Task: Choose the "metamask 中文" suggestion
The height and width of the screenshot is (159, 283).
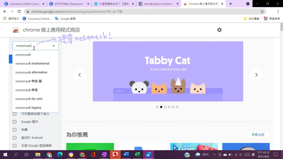Action: click(35, 90)
